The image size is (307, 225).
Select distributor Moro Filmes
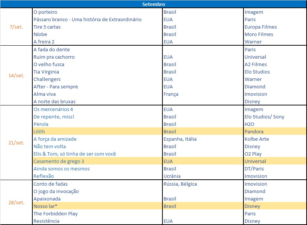click(x=259, y=34)
